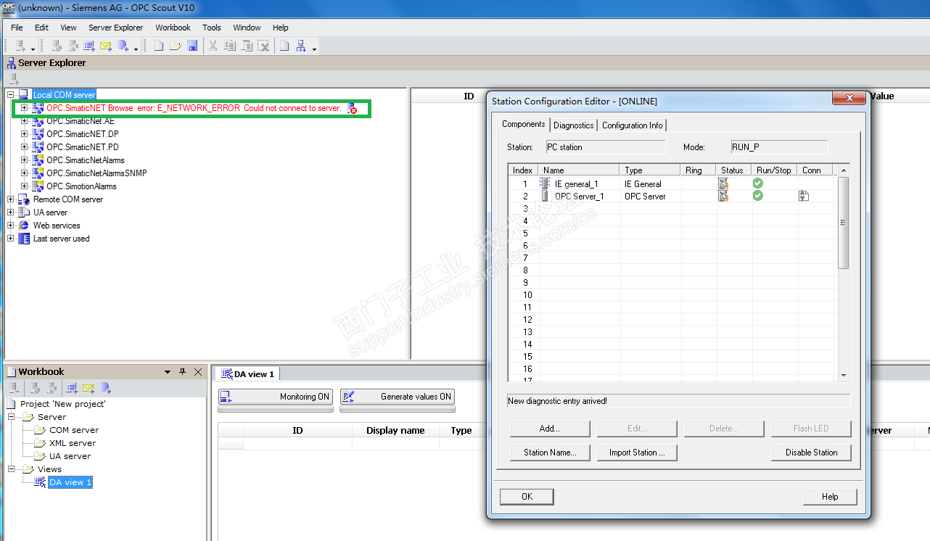Click the Import Station ... button
This screenshot has height=541, width=930.
pos(637,453)
